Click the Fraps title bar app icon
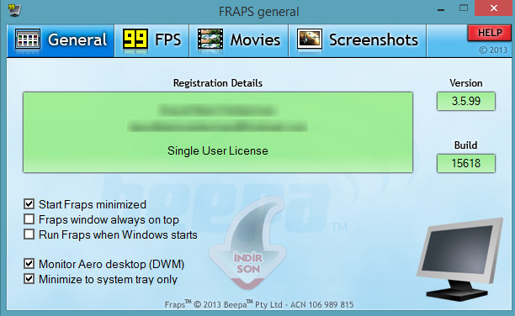 (x=14, y=10)
